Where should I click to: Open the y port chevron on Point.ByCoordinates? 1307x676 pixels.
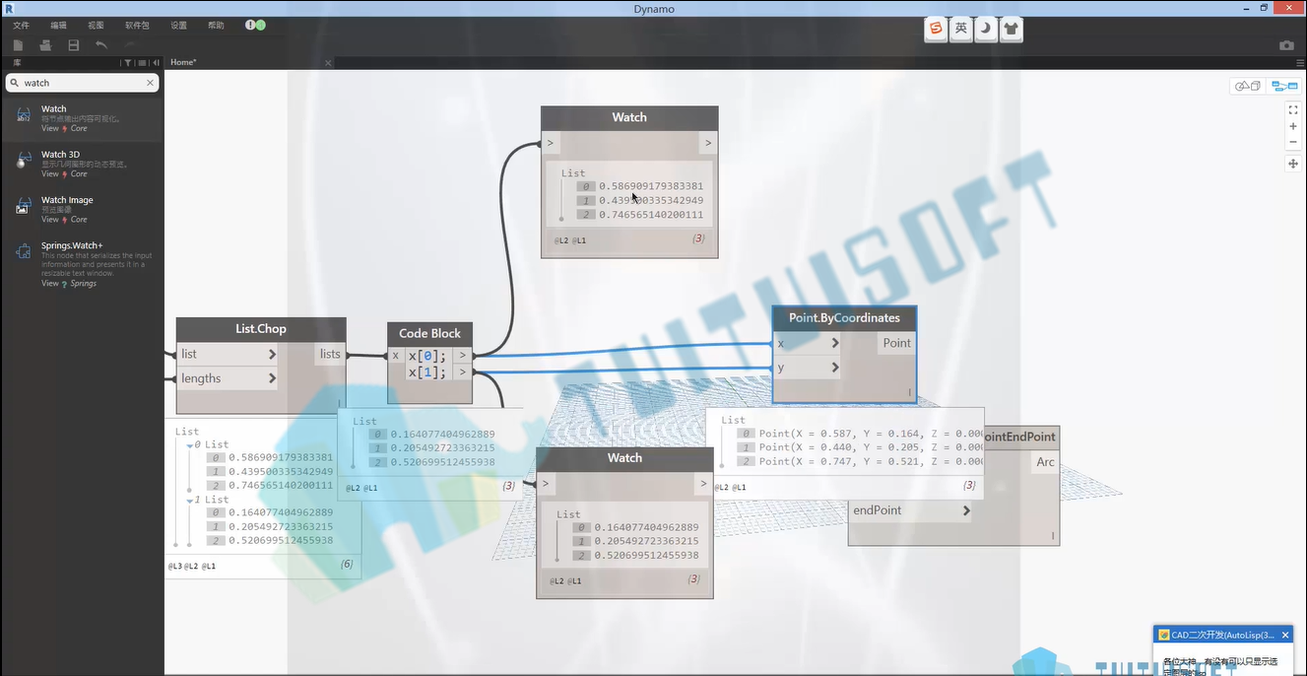(835, 368)
